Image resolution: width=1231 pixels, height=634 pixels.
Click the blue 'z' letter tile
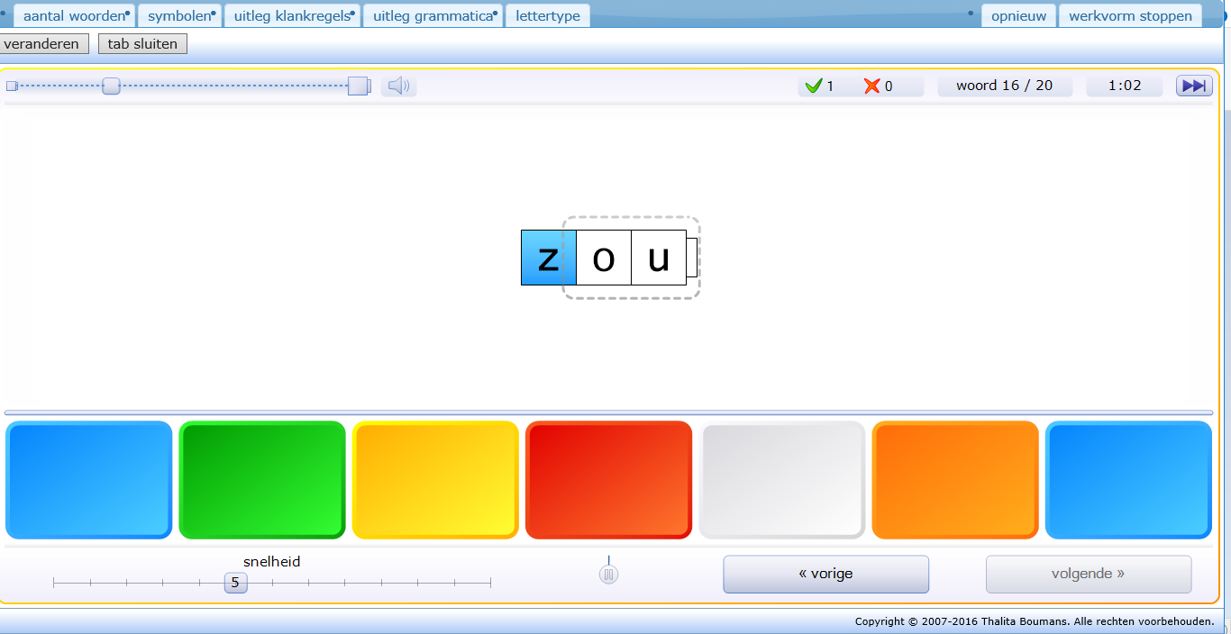548,258
